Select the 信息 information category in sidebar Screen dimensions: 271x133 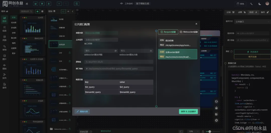click(5, 29)
